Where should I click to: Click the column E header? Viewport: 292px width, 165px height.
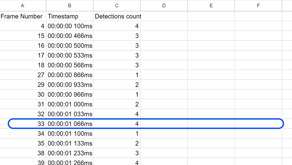[x=211, y=6]
